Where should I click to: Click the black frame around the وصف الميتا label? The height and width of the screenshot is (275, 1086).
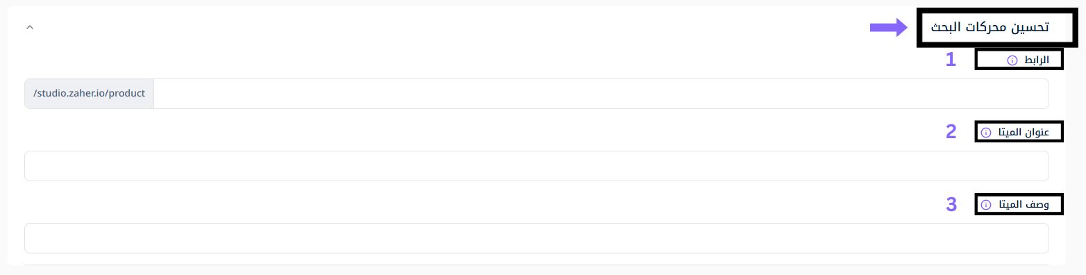pos(1019,204)
